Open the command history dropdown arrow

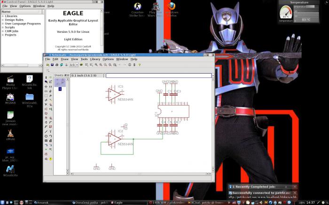click(x=213, y=76)
